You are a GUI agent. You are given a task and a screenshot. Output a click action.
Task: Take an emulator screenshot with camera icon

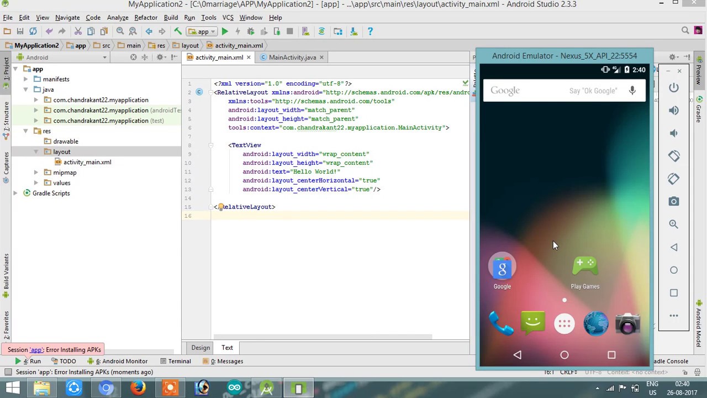673,202
